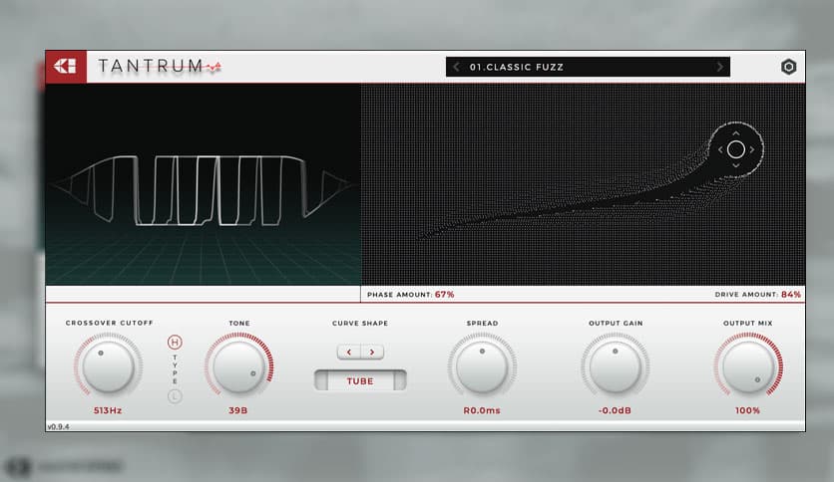Screen dimensions: 834x482
Task: Click the red company logo icon
Action: coord(66,67)
